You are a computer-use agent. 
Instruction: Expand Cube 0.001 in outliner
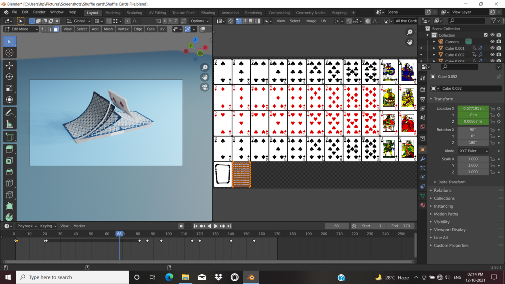click(434, 48)
